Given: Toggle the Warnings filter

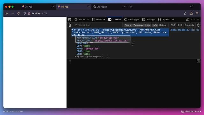Looking at the screenshot, I should click(138, 25).
